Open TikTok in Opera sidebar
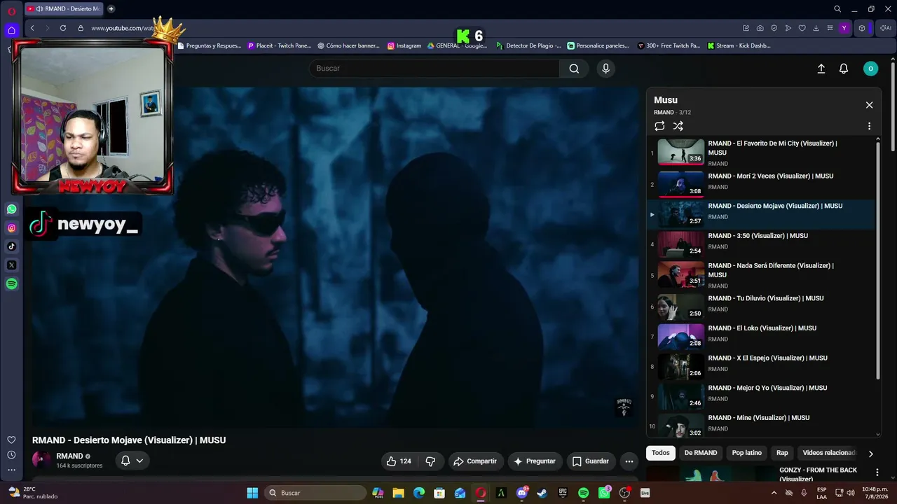The width and height of the screenshot is (897, 504). (12, 246)
